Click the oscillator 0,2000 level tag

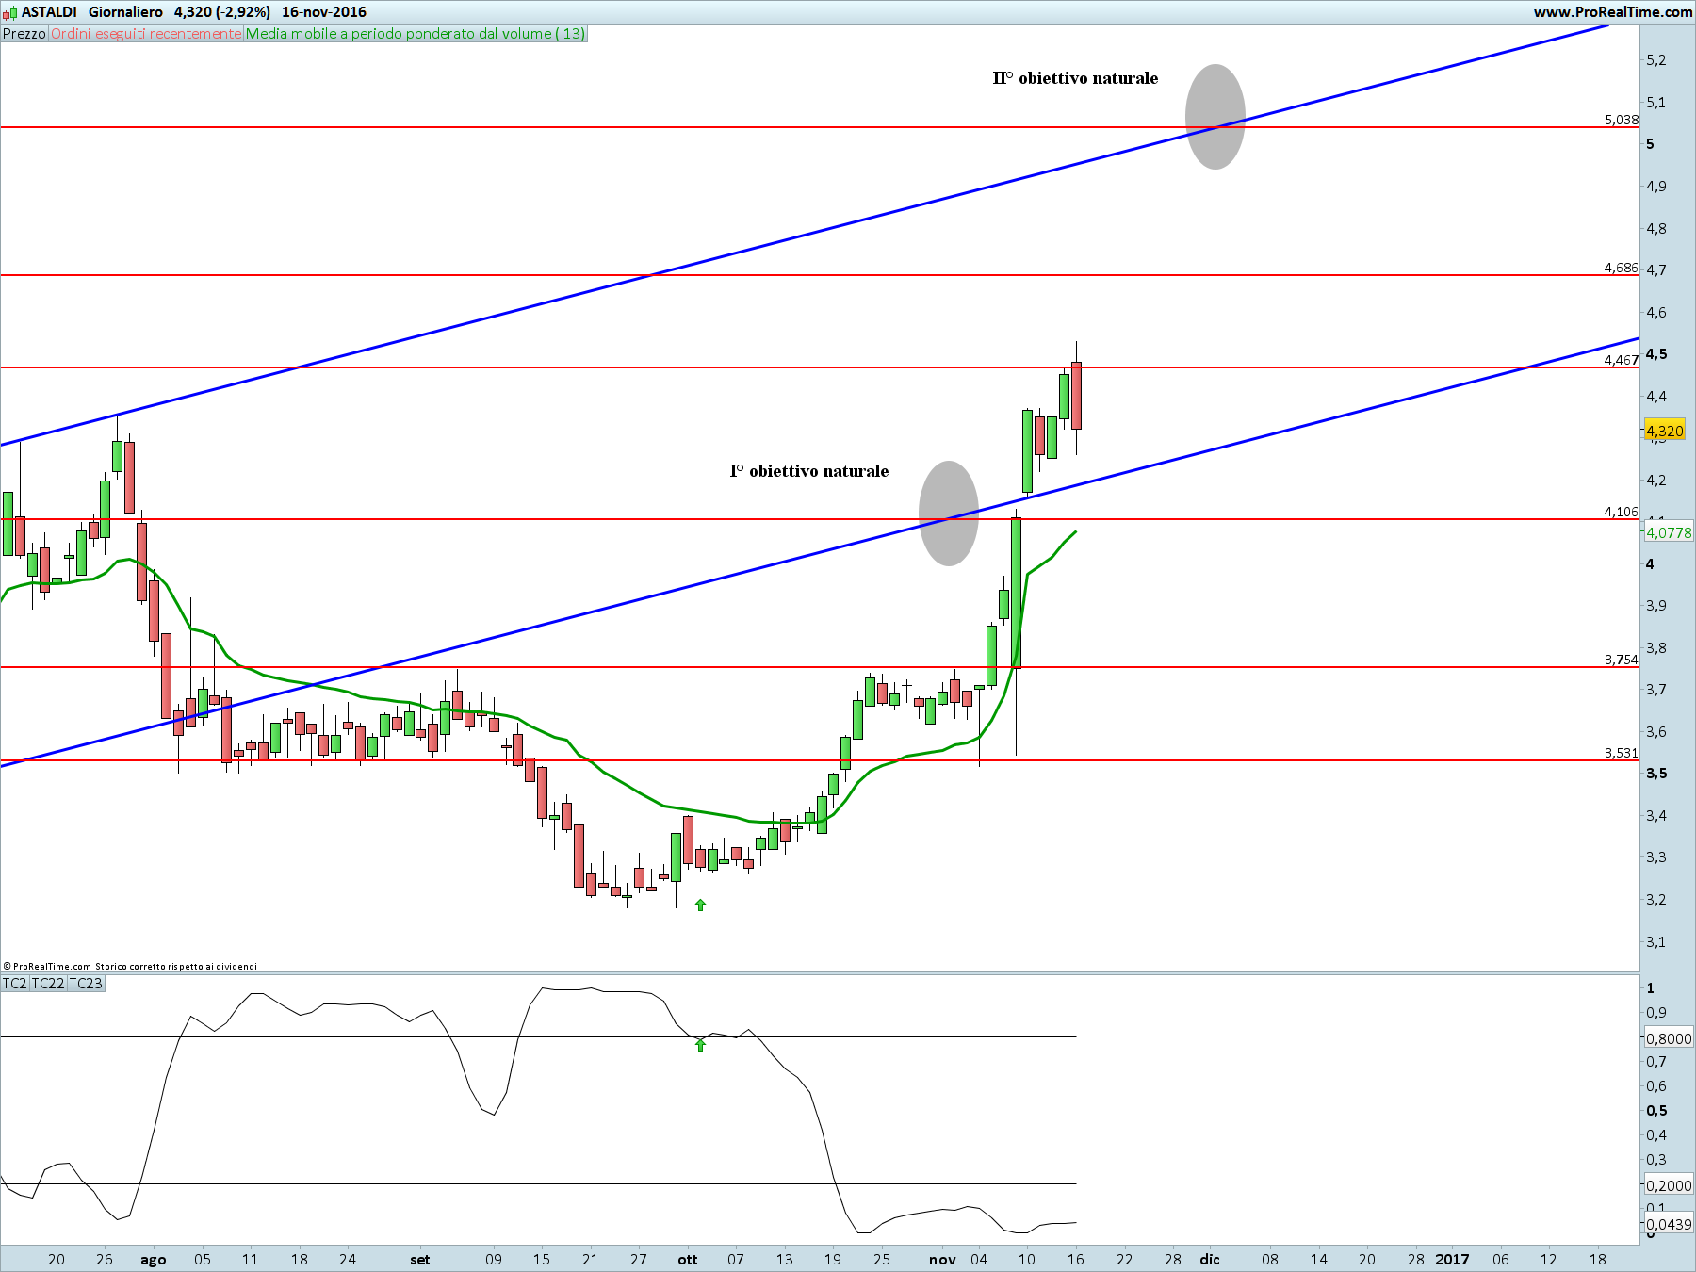pyautogui.click(x=1669, y=1185)
